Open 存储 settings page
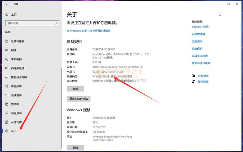Image resolution: width=243 pixels, height=152 pixels. pos(14,50)
